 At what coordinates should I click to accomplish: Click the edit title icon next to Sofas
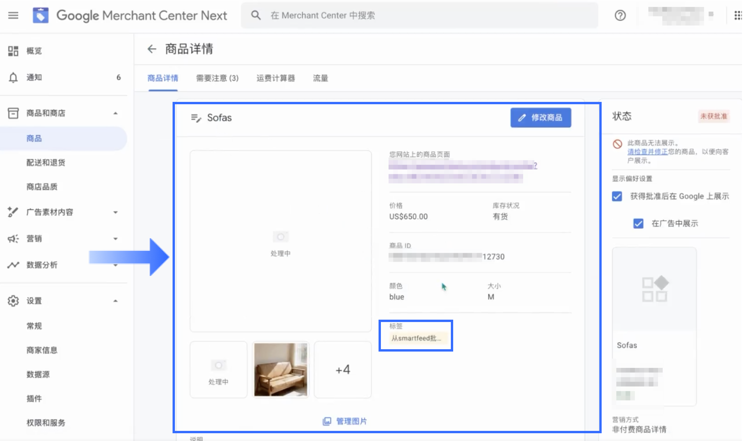(x=196, y=118)
